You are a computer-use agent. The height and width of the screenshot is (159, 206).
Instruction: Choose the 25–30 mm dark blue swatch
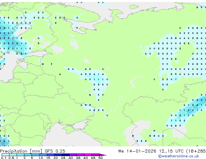[x=65, y=155]
